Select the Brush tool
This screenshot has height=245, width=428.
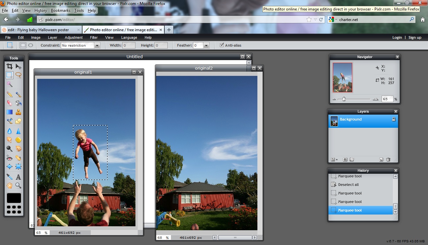tap(18, 94)
